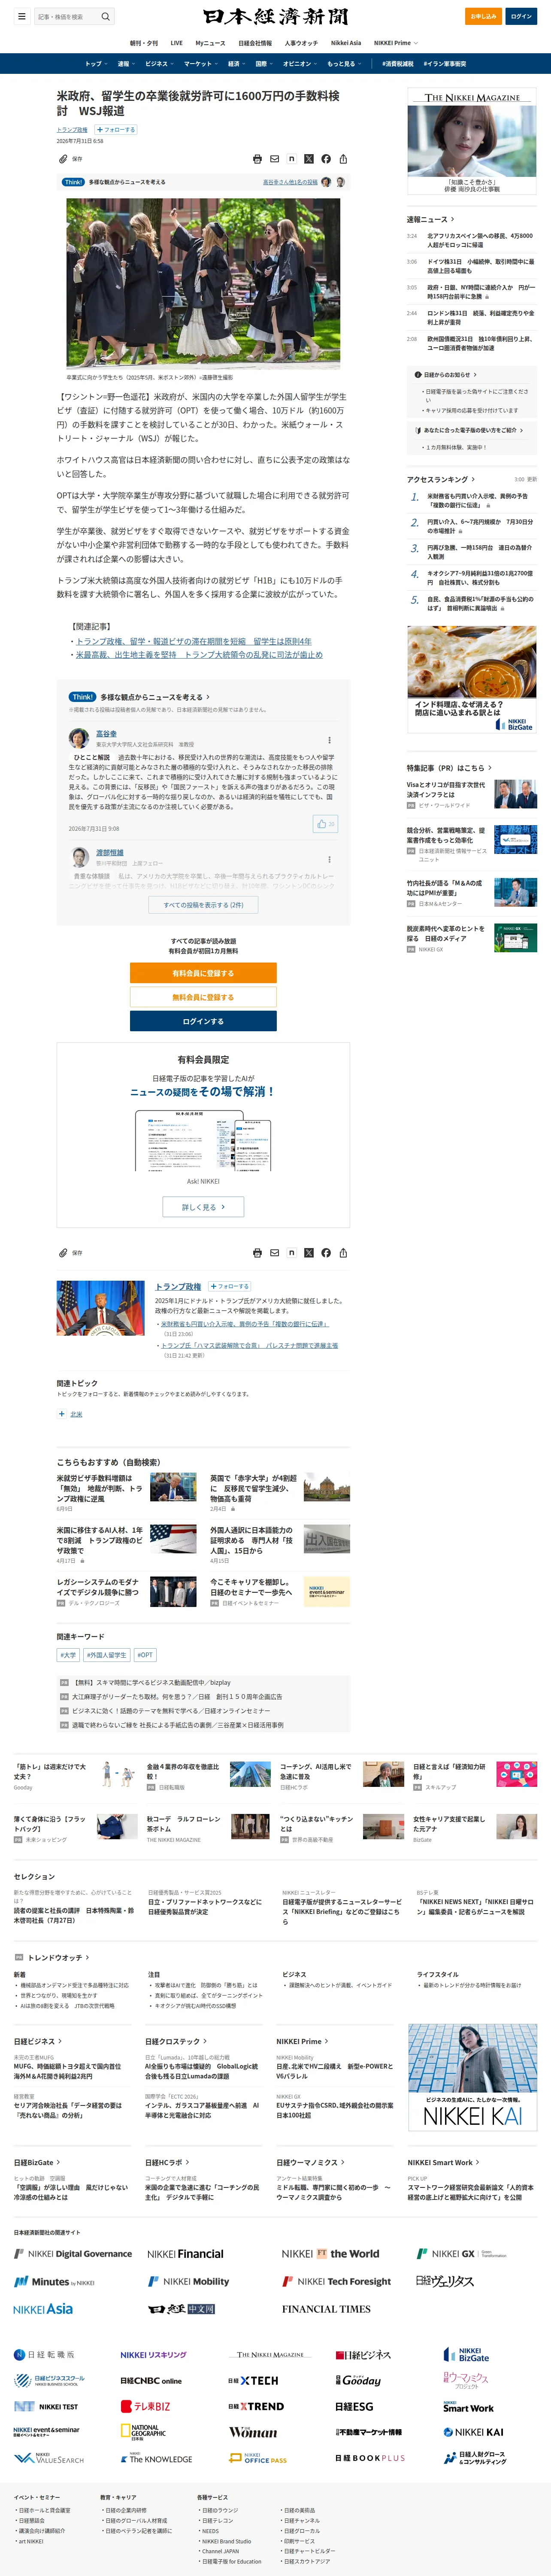Open the NIKKEI Prime dropdown in the header

[x=396, y=43]
